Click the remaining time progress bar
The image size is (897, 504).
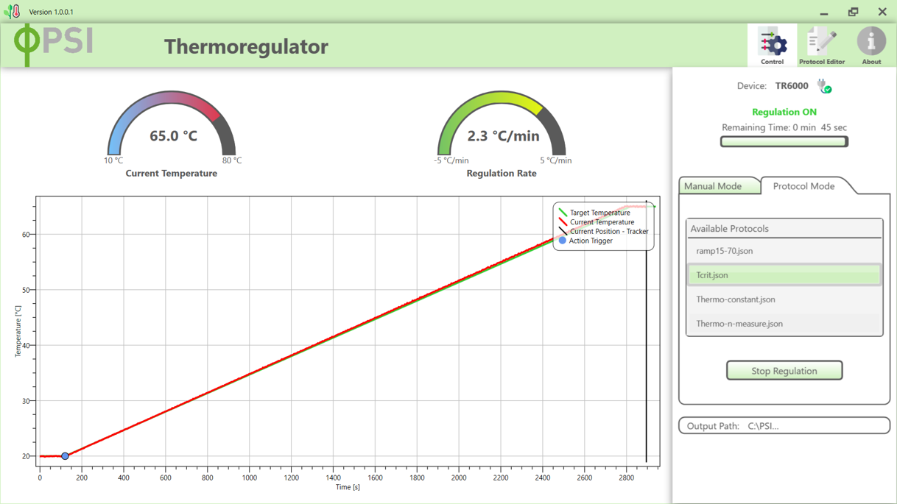point(784,141)
